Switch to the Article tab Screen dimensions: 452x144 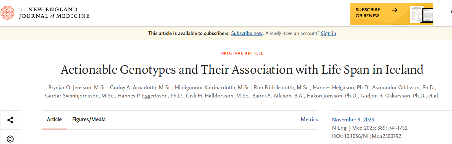click(x=54, y=119)
